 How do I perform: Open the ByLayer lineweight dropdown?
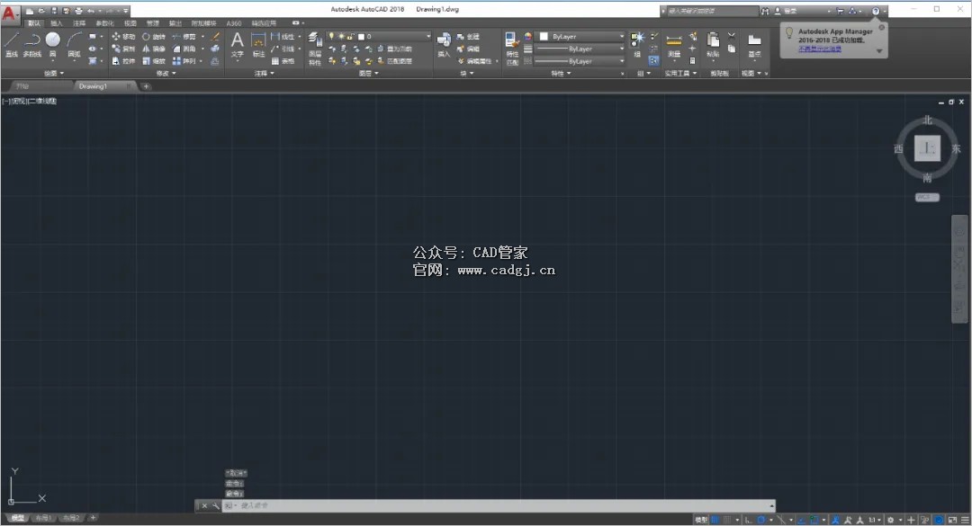(579, 49)
